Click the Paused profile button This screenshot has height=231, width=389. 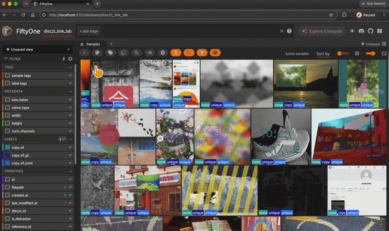(x=366, y=15)
